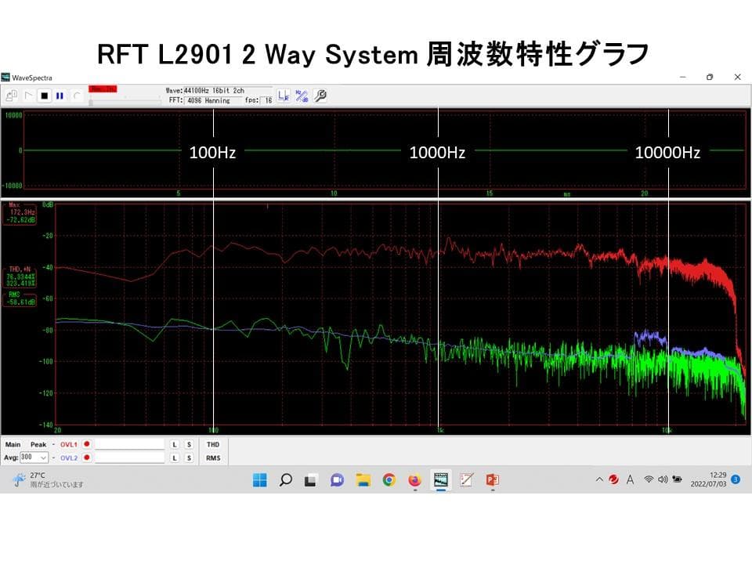Open the wrench settings icon in WaveSpectra
The height and width of the screenshot is (564, 752).
pyautogui.click(x=320, y=95)
